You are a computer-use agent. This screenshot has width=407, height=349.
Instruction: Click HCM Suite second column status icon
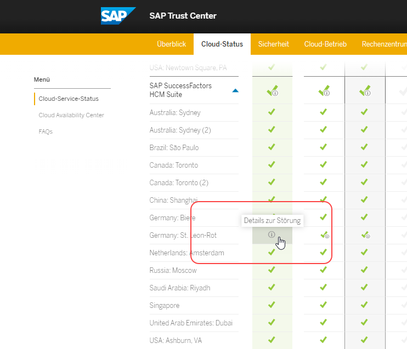324,91
